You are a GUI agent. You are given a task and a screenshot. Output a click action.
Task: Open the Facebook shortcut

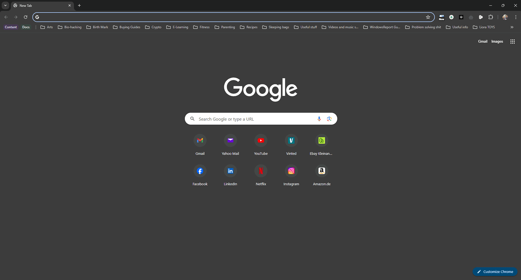200,171
